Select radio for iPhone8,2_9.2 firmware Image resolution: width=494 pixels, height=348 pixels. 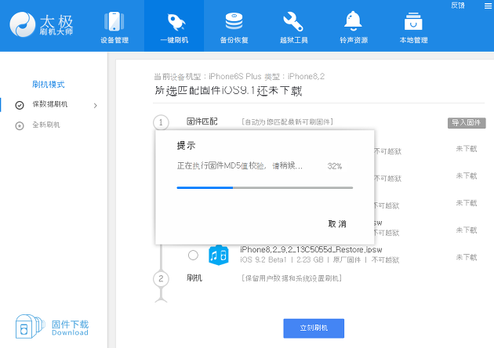(x=193, y=255)
